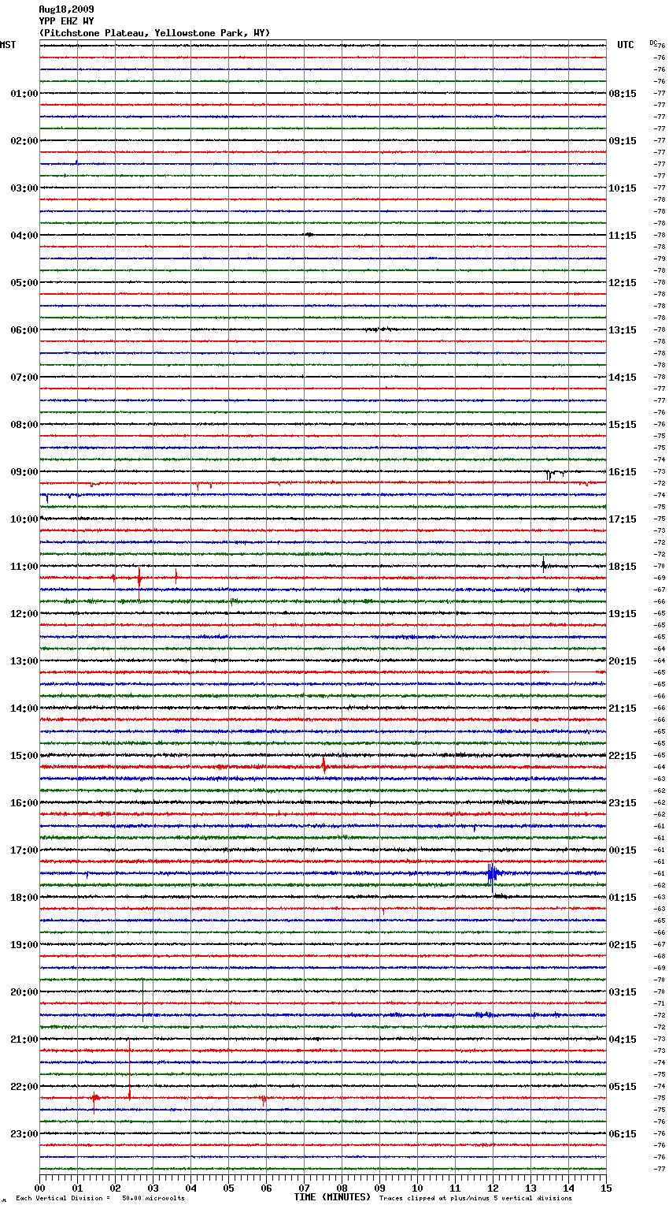This screenshot has height=1209, width=669.
Task: Click the 15:15 UTC time label
Action: pyautogui.click(x=623, y=425)
